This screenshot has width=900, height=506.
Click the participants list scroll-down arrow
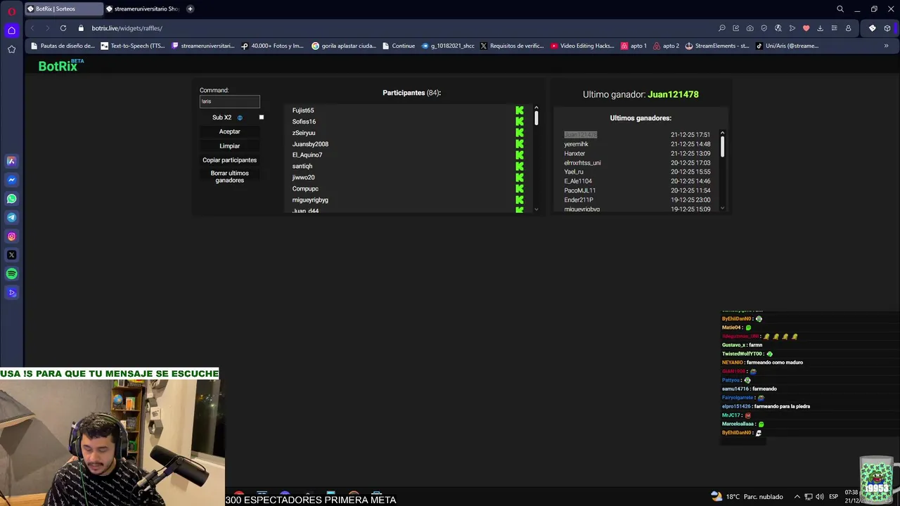tap(536, 209)
